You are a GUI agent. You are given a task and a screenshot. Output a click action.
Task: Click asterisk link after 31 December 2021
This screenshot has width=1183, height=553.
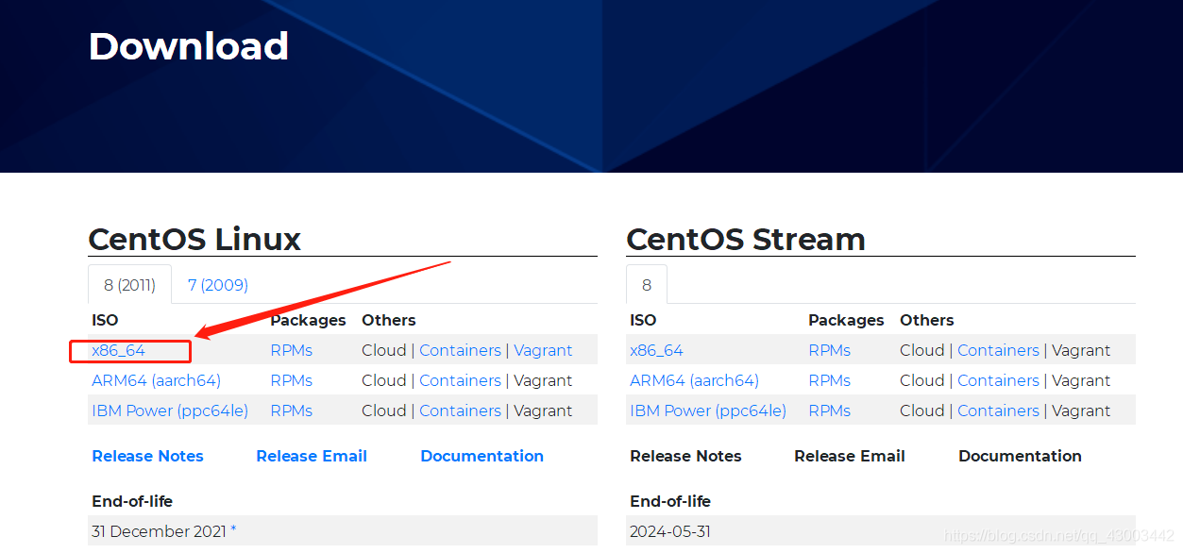coord(233,530)
